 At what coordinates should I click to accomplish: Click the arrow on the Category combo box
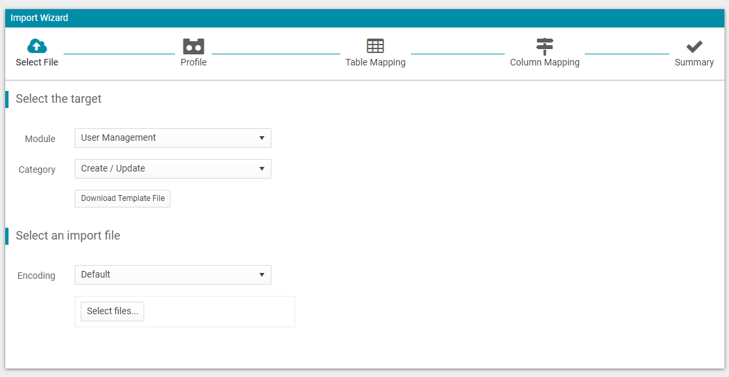tap(262, 169)
